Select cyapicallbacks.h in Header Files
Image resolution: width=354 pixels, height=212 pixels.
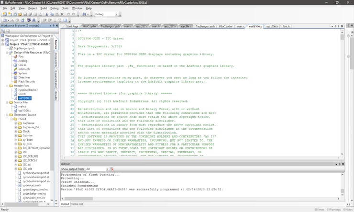pyautogui.click(x=28, y=90)
